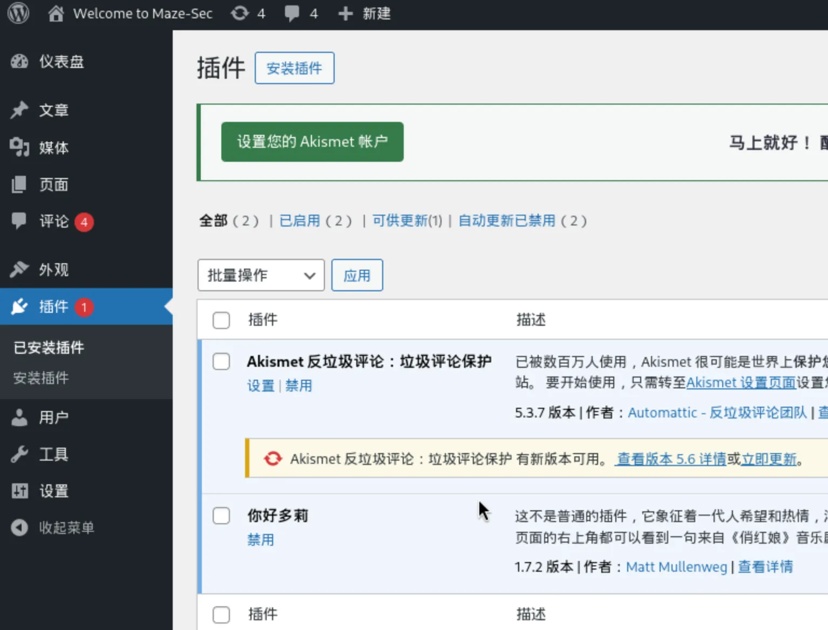The image size is (828, 630).
Task: Click the red update-available refresh icon for Akismet
Action: 273,458
